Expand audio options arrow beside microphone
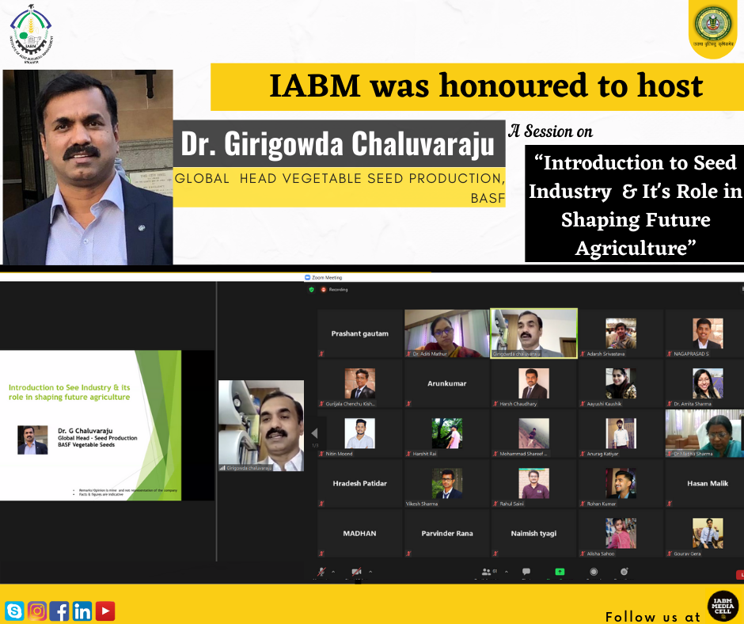 point(332,571)
